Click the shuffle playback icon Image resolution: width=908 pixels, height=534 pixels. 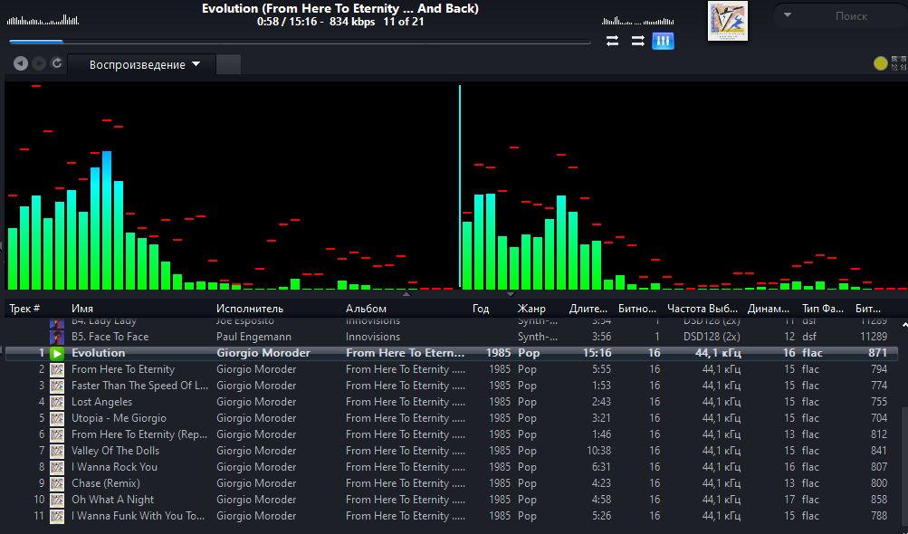[637, 41]
